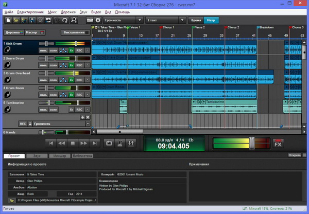Click the master volume slider handle
The image size is (309, 214).
pyautogui.click(x=252, y=142)
